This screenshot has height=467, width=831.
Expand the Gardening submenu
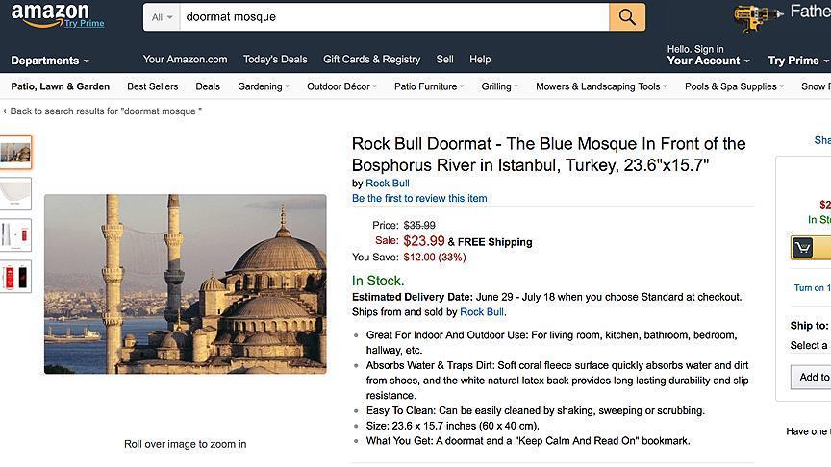pyautogui.click(x=264, y=86)
